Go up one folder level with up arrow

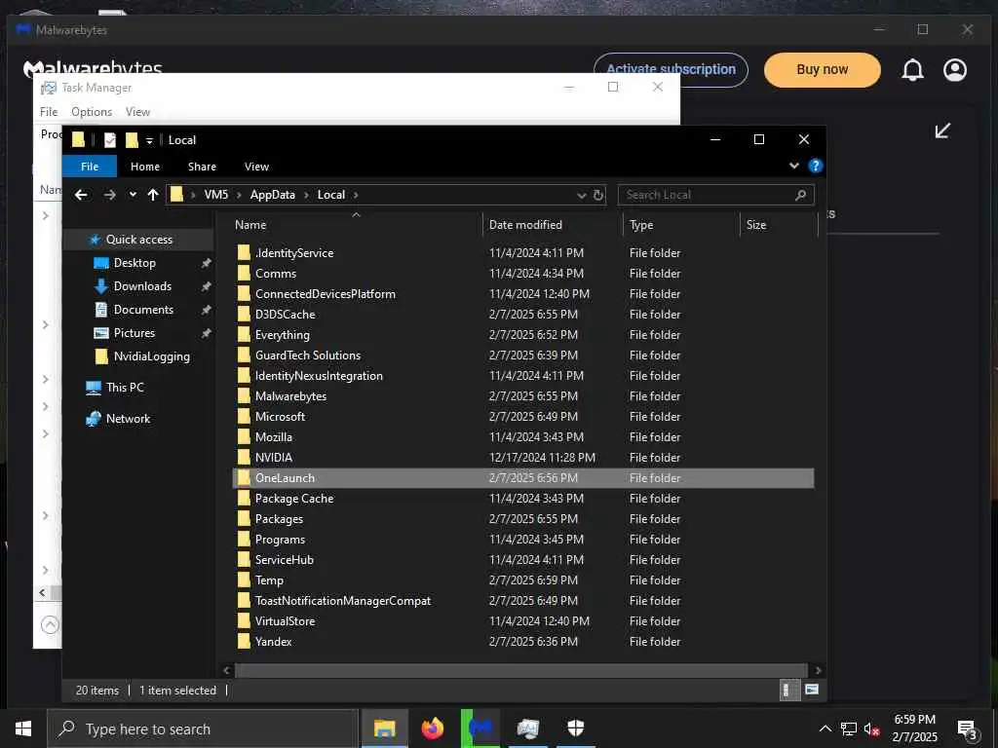pos(153,195)
